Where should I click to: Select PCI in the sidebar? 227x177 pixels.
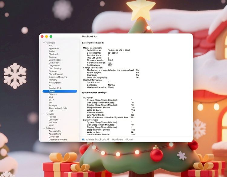(x=50, y=85)
